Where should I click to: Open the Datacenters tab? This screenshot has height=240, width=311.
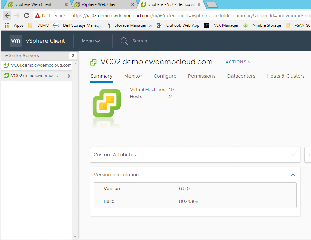pyautogui.click(x=241, y=76)
